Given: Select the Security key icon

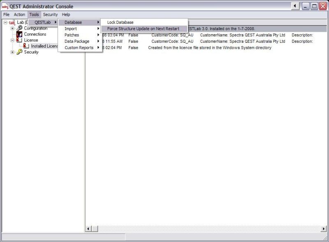Looking at the screenshot, I should [19, 51].
